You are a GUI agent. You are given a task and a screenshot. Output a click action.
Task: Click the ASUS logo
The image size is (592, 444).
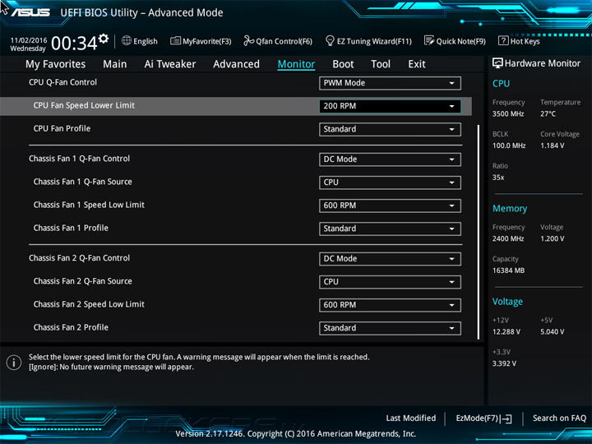(30, 12)
